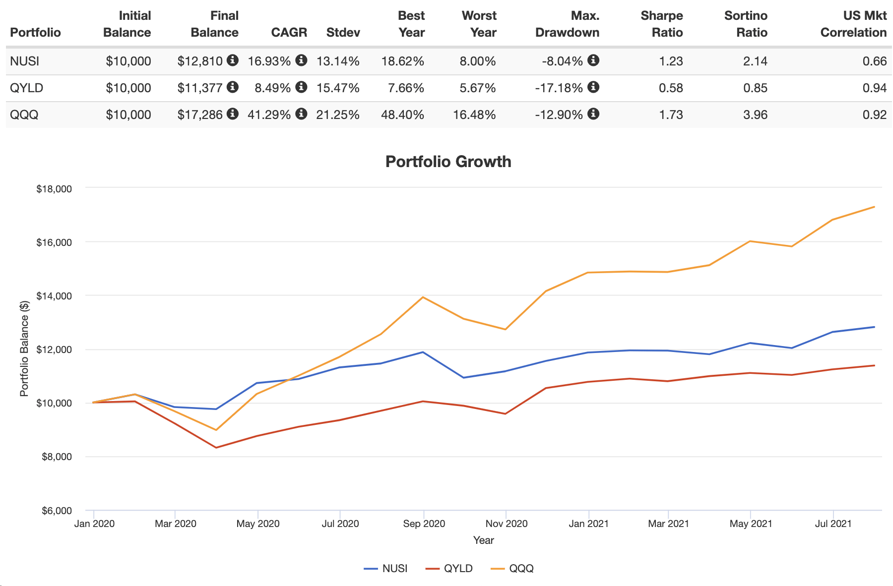The image size is (893, 586).
Task: Click the Stdev column header
Action: pyautogui.click(x=343, y=33)
